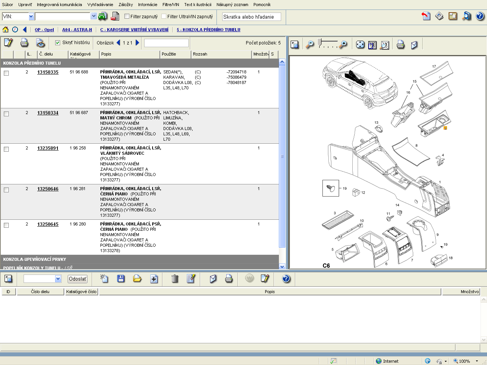Open part number 13235891 link
Image resolution: width=487 pixels, height=365 pixels.
[48, 148]
